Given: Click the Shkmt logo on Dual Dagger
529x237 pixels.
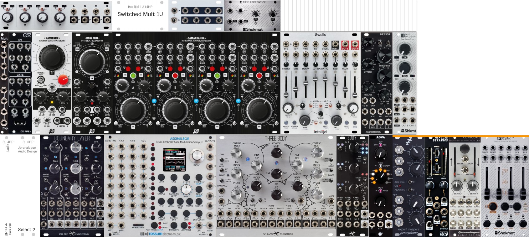Looking at the screenshot, I should [x=408, y=131].
